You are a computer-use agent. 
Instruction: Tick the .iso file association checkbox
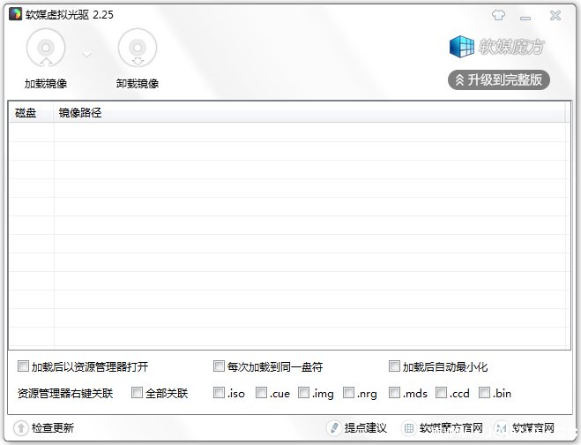click(x=219, y=393)
